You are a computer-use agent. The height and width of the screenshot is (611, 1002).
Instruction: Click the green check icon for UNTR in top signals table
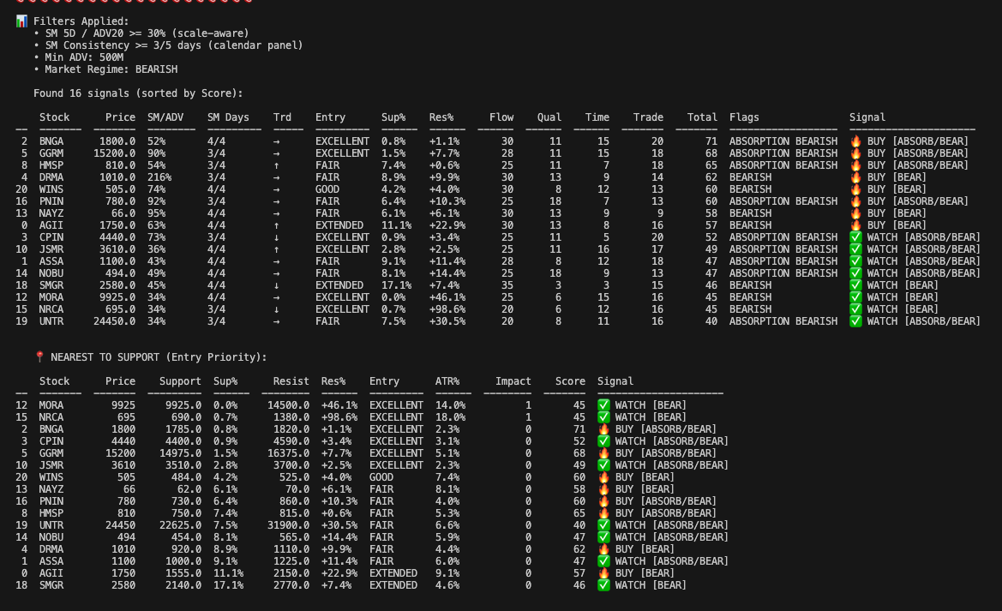[x=855, y=321]
